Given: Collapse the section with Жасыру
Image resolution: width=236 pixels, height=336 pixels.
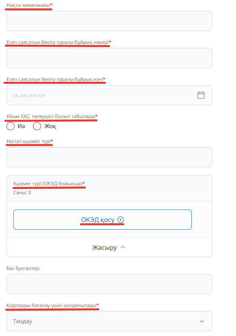Looking at the screenshot, I should click(x=109, y=247).
